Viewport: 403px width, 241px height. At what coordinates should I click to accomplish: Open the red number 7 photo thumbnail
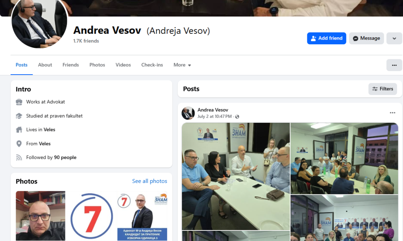pos(91,216)
